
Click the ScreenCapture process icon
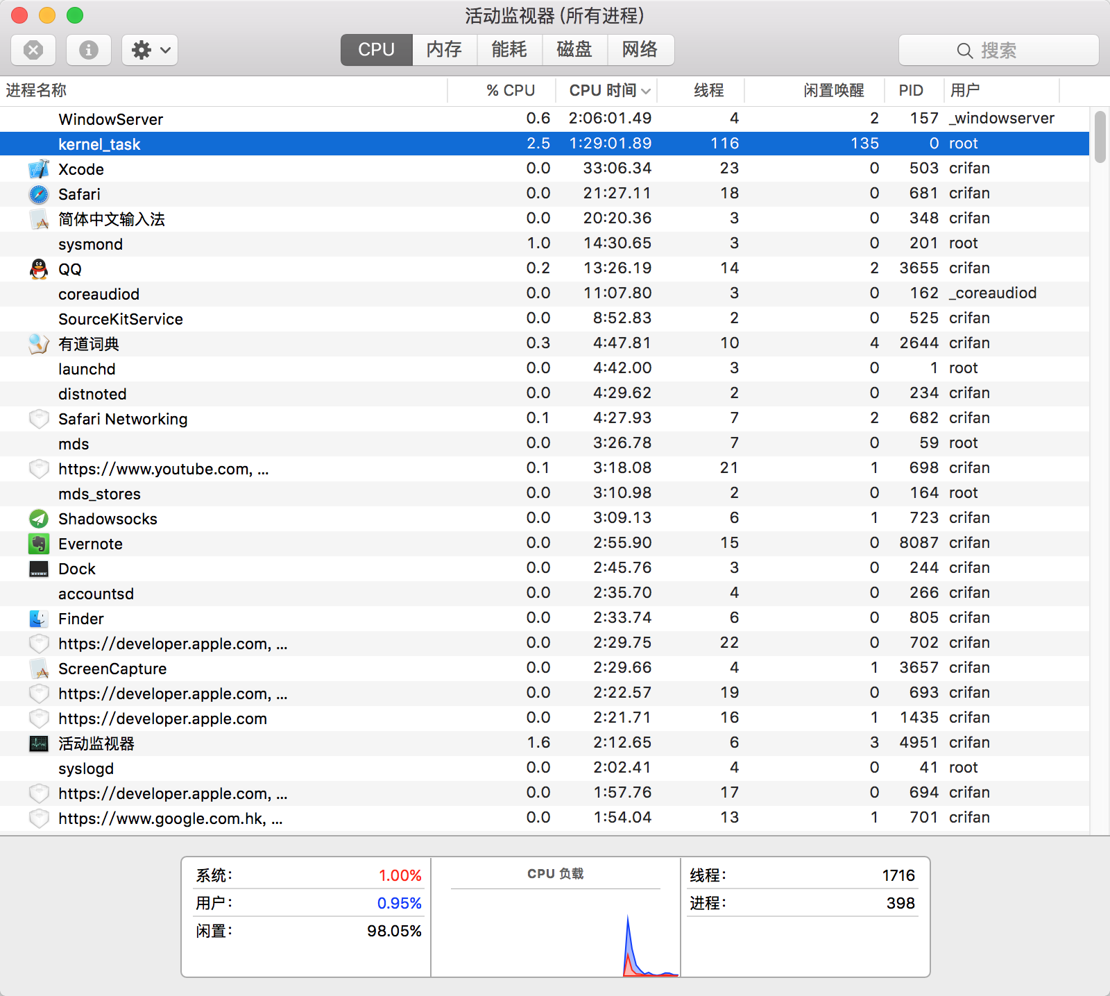point(39,669)
